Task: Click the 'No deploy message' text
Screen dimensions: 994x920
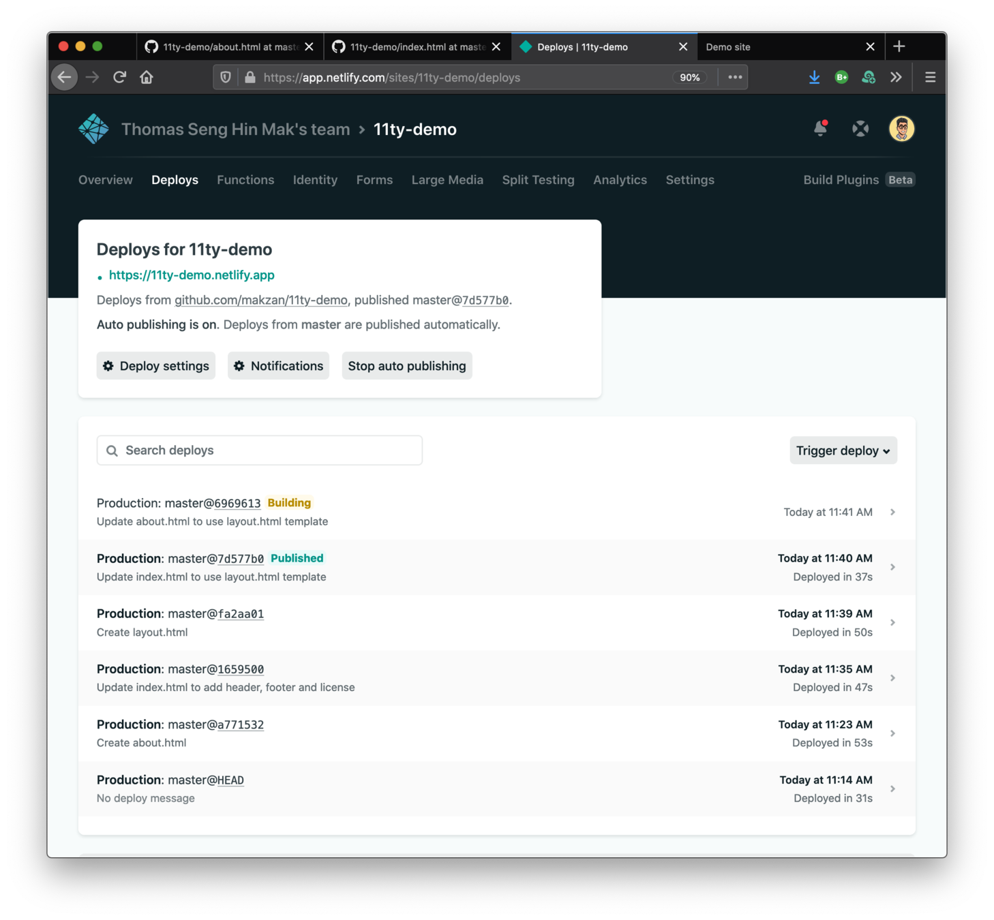Action: (146, 798)
